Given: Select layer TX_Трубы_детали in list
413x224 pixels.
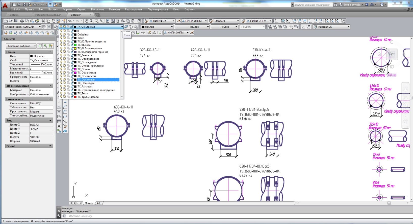Looking at the screenshot, I should (88, 97).
